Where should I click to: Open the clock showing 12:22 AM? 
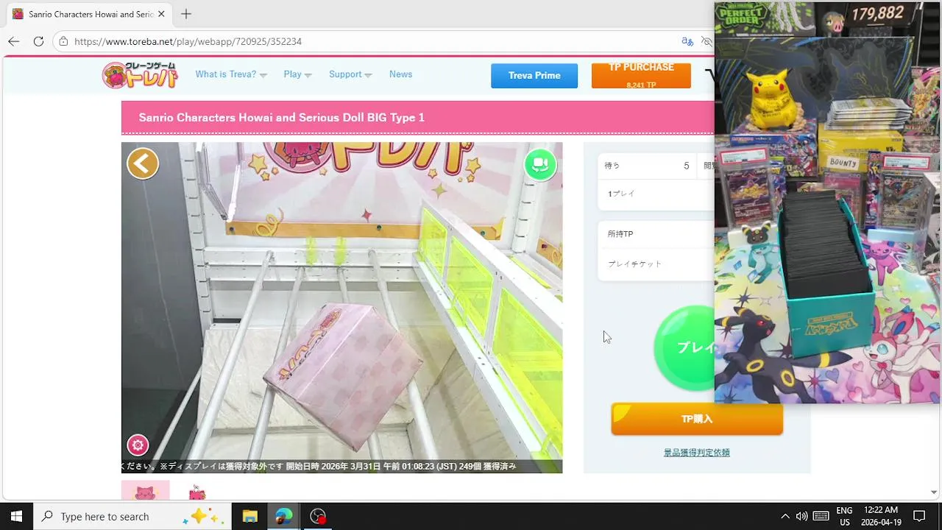tap(881, 516)
